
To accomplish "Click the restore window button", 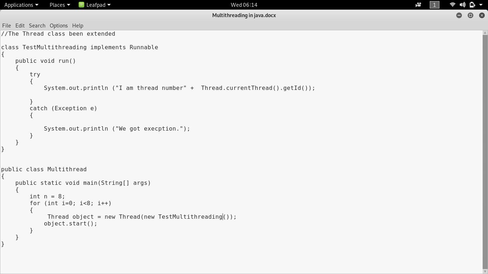I will coord(470,15).
